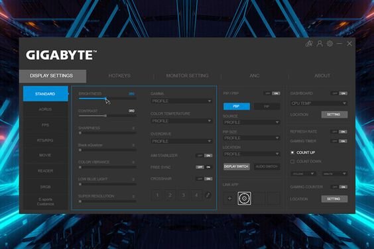Adjust the Super Resolution slider
Screen dimensions: 374x249
(x=107, y=201)
